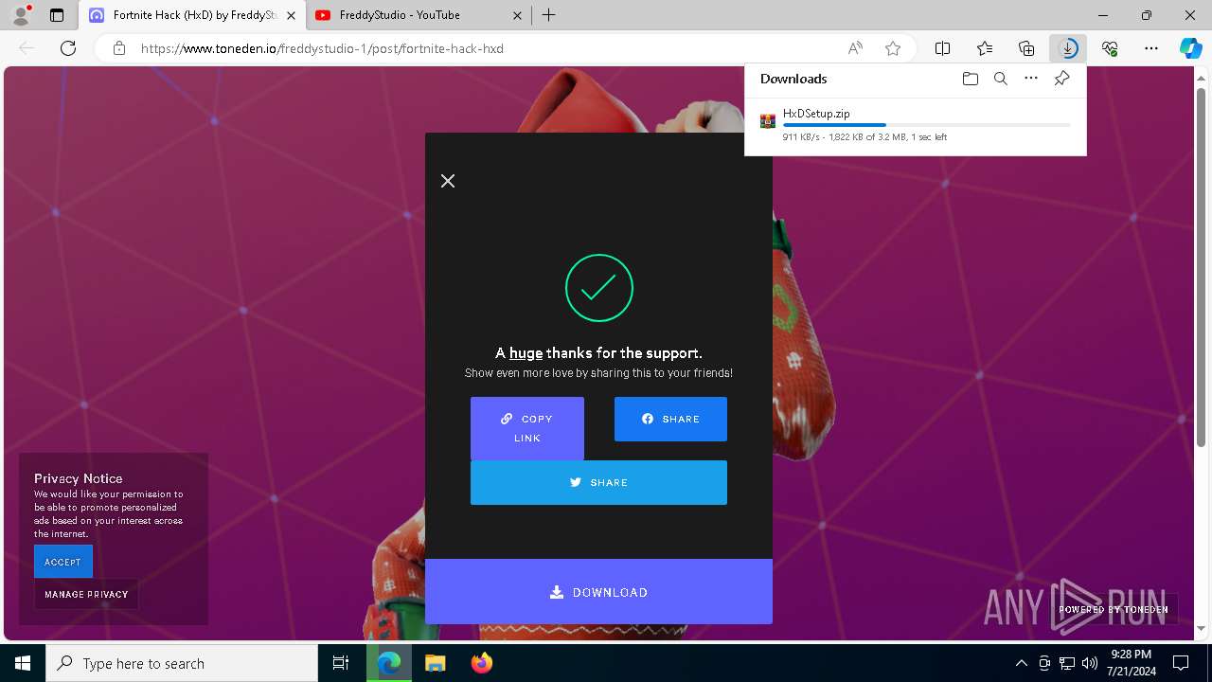This screenshot has height=682, width=1212.
Task: Open Browser essentials icon
Action: [1110, 48]
